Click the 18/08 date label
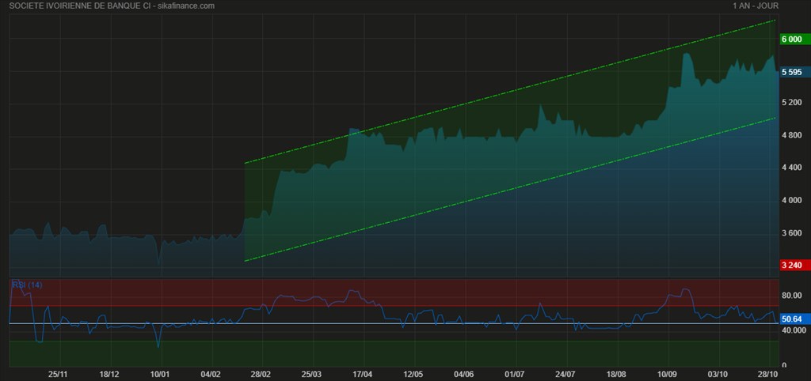811x381 pixels. (616, 373)
